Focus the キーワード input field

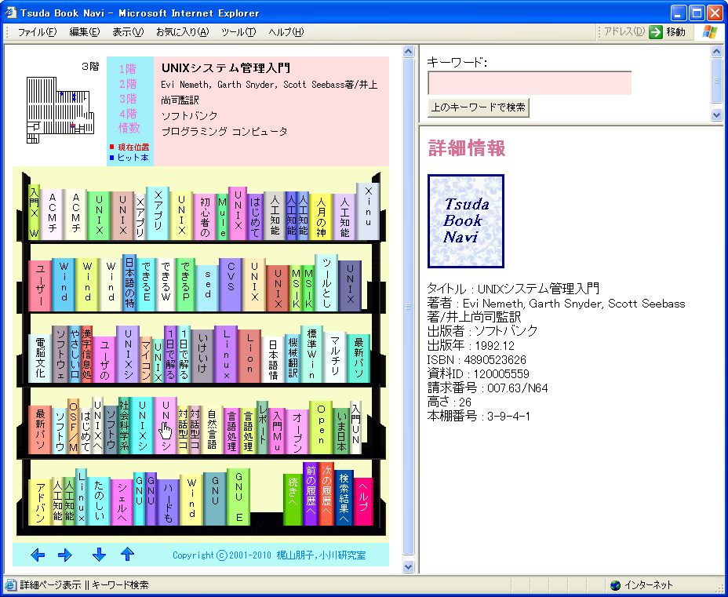click(x=530, y=83)
